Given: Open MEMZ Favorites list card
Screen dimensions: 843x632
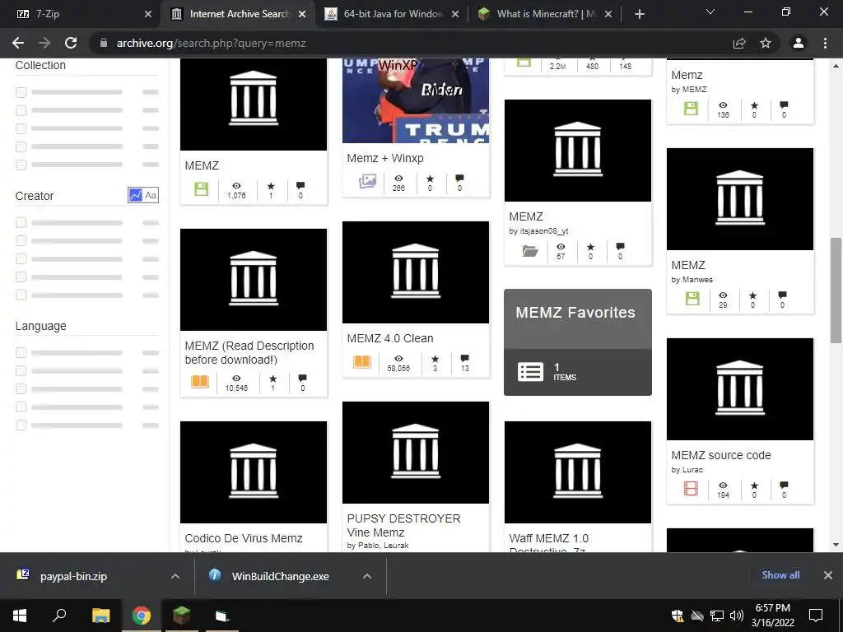Looking at the screenshot, I should coord(578,342).
